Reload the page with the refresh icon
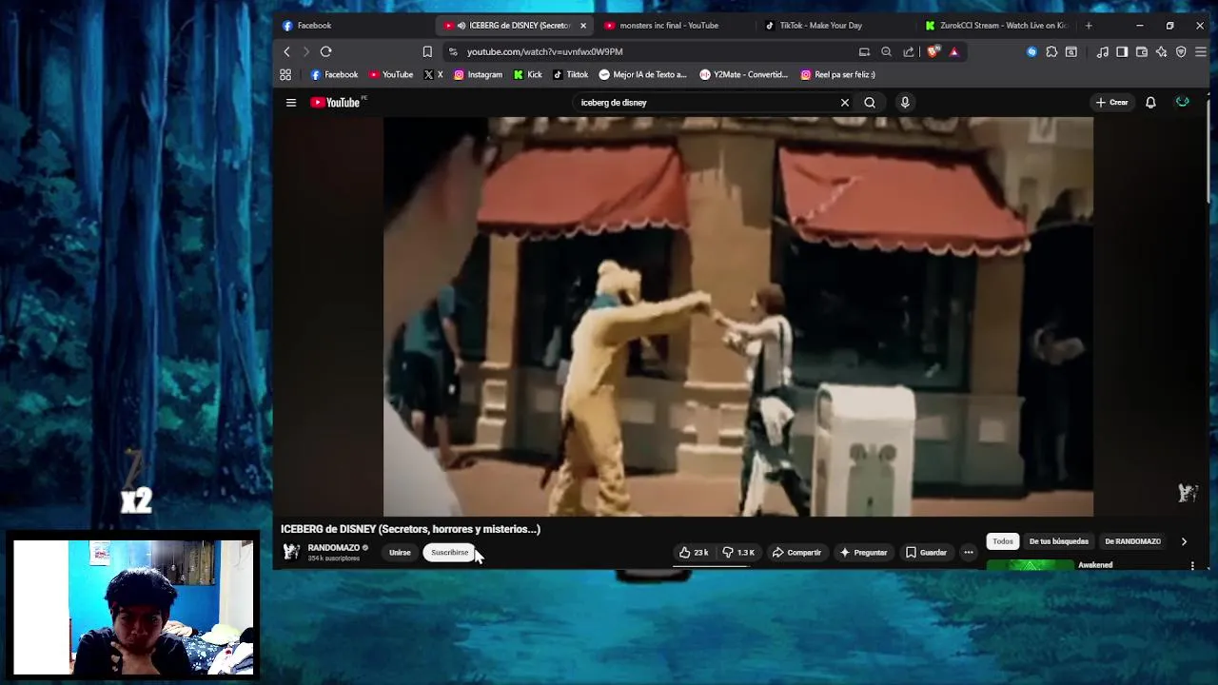1218x685 pixels. coord(325,51)
